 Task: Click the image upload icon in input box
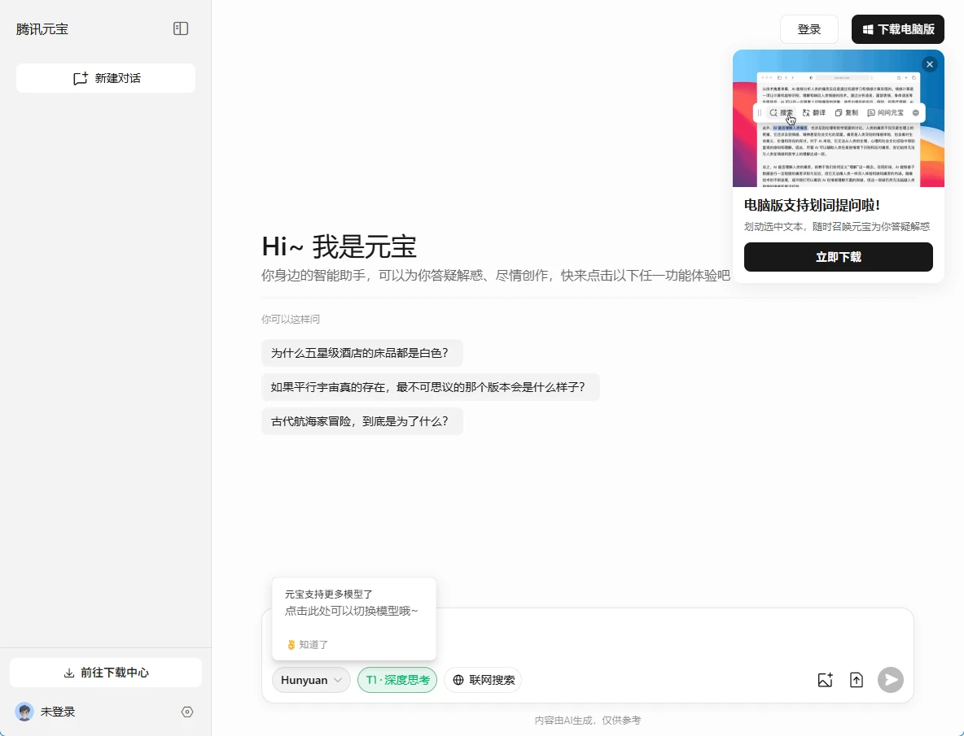tap(825, 680)
